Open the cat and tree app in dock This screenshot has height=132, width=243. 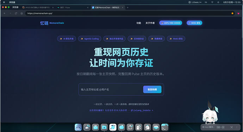(x=139, y=127)
